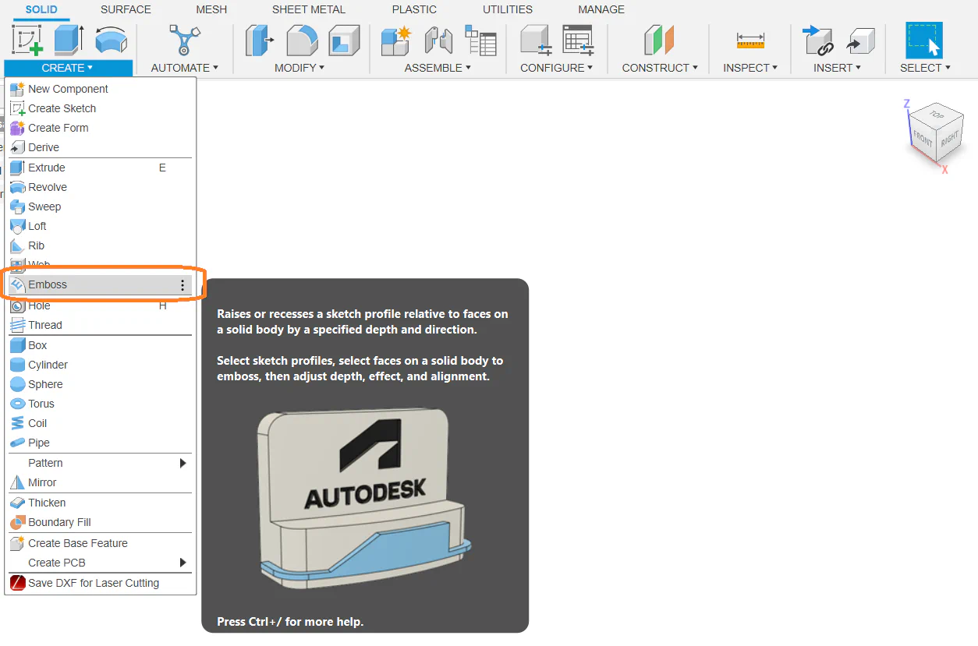This screenshot has width=978, height=646.
Task: Choose New Component from Create menu
Action: click(100, 89)
